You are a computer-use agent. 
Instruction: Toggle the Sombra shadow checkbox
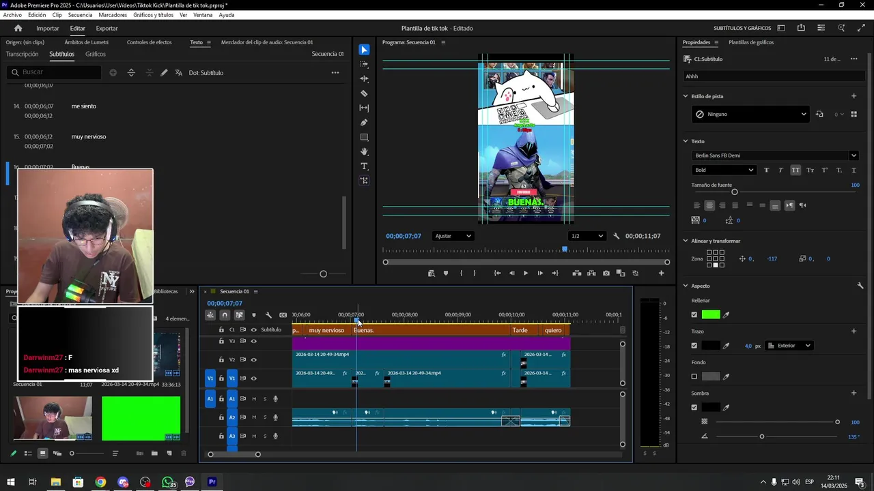(x=694, y=407)
